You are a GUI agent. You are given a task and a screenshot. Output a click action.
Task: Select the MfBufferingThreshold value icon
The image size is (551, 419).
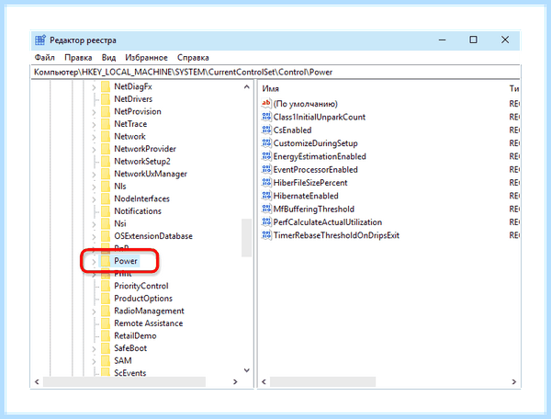(266, 209)
